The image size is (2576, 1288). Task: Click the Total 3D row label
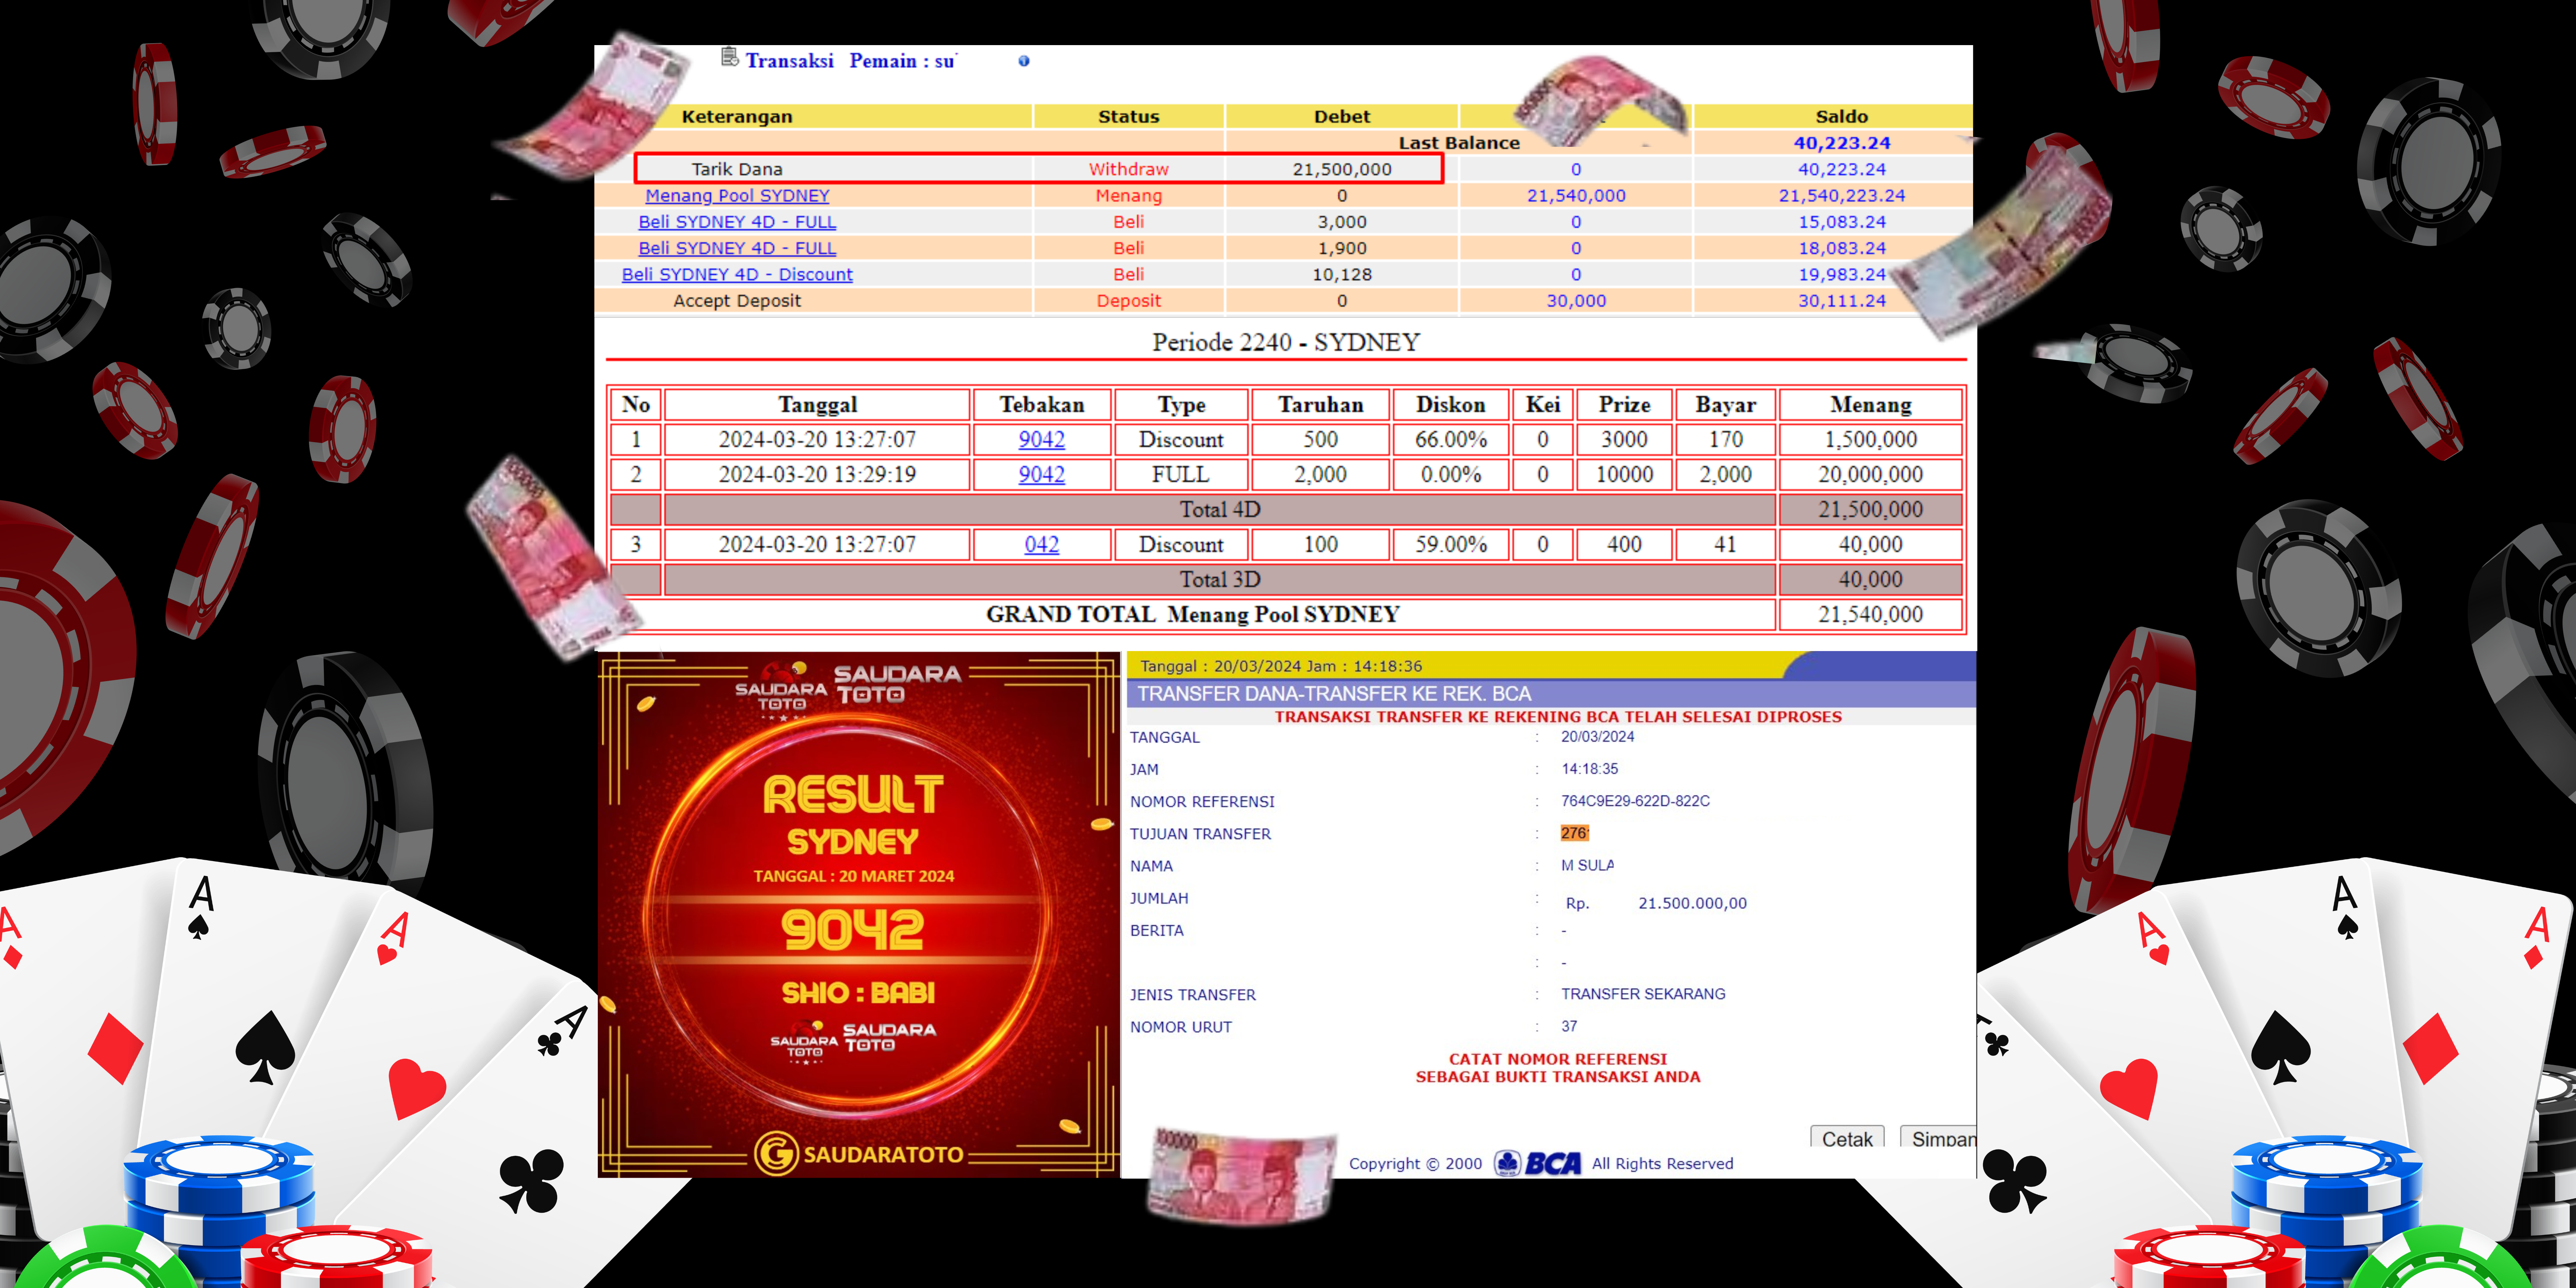pos(1220,579)
